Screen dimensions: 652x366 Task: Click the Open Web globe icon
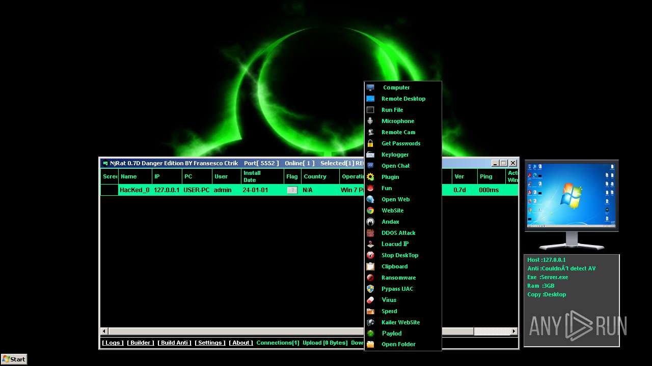coord(370,199)
